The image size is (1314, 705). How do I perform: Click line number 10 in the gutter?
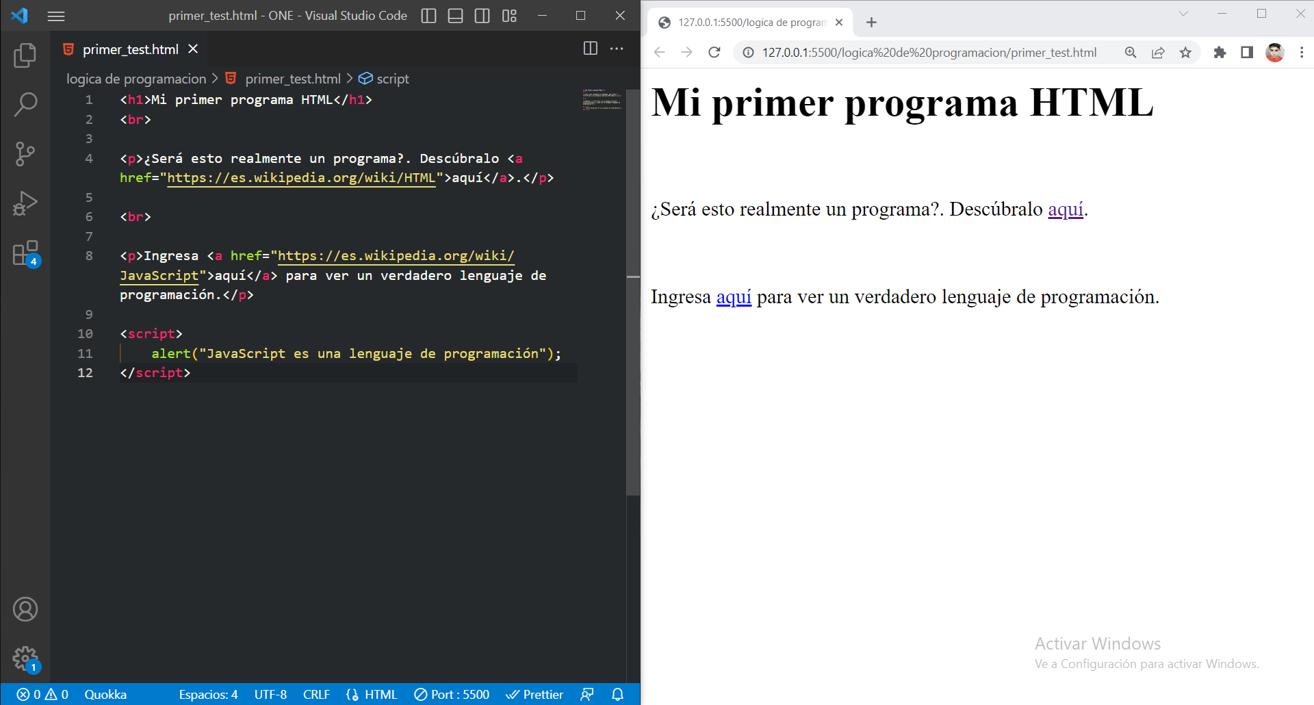[85, 334]
